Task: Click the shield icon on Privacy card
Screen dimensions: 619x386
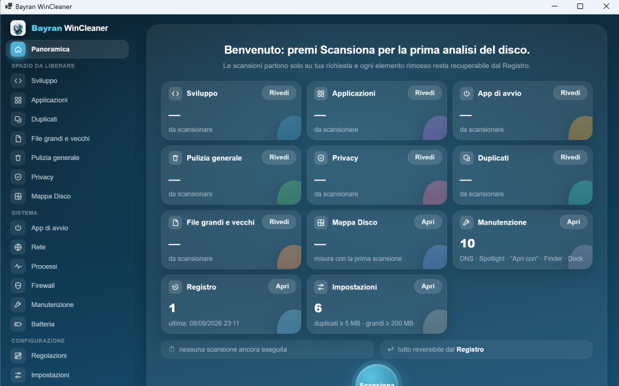Action: click(321, 158)
